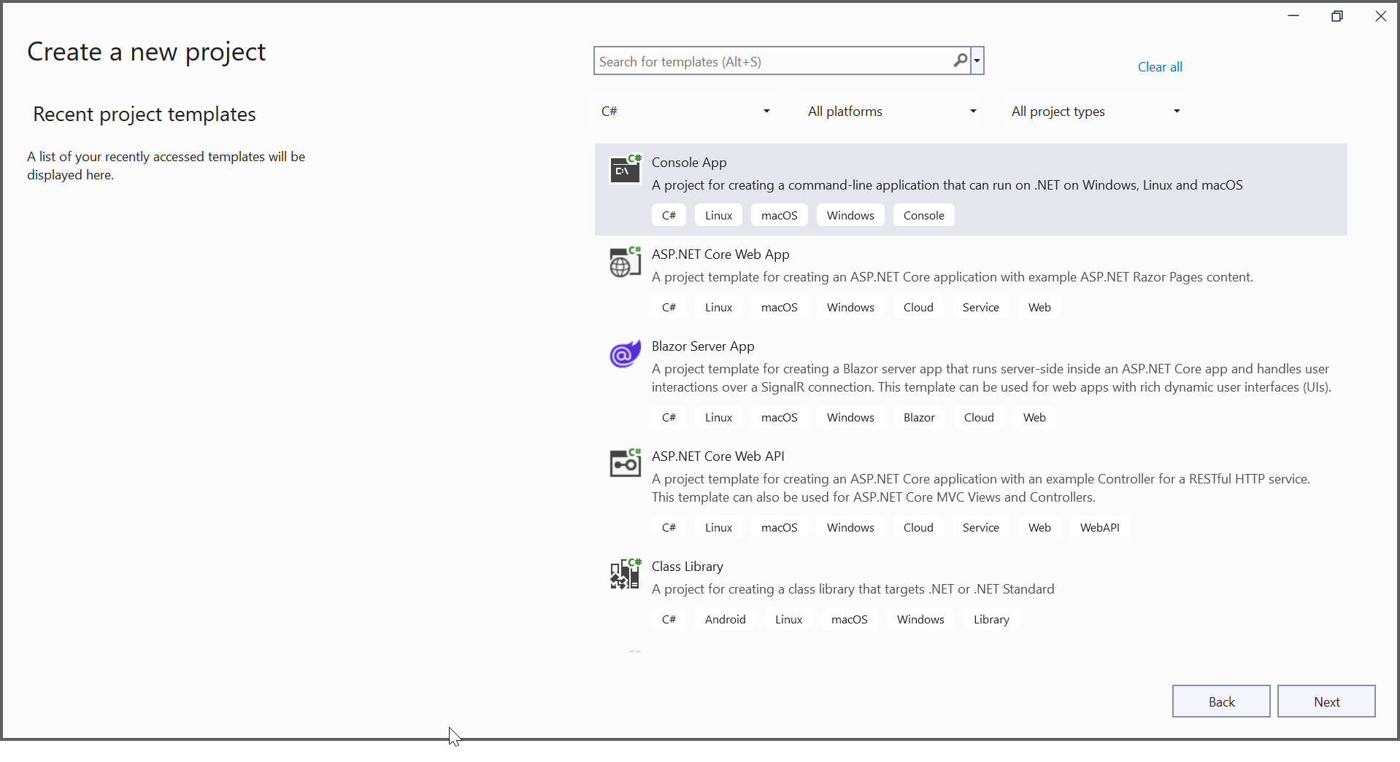Click Web tag under ASP.NET Core Web App
This screenshot has width=1400, height=762.
1039,307
